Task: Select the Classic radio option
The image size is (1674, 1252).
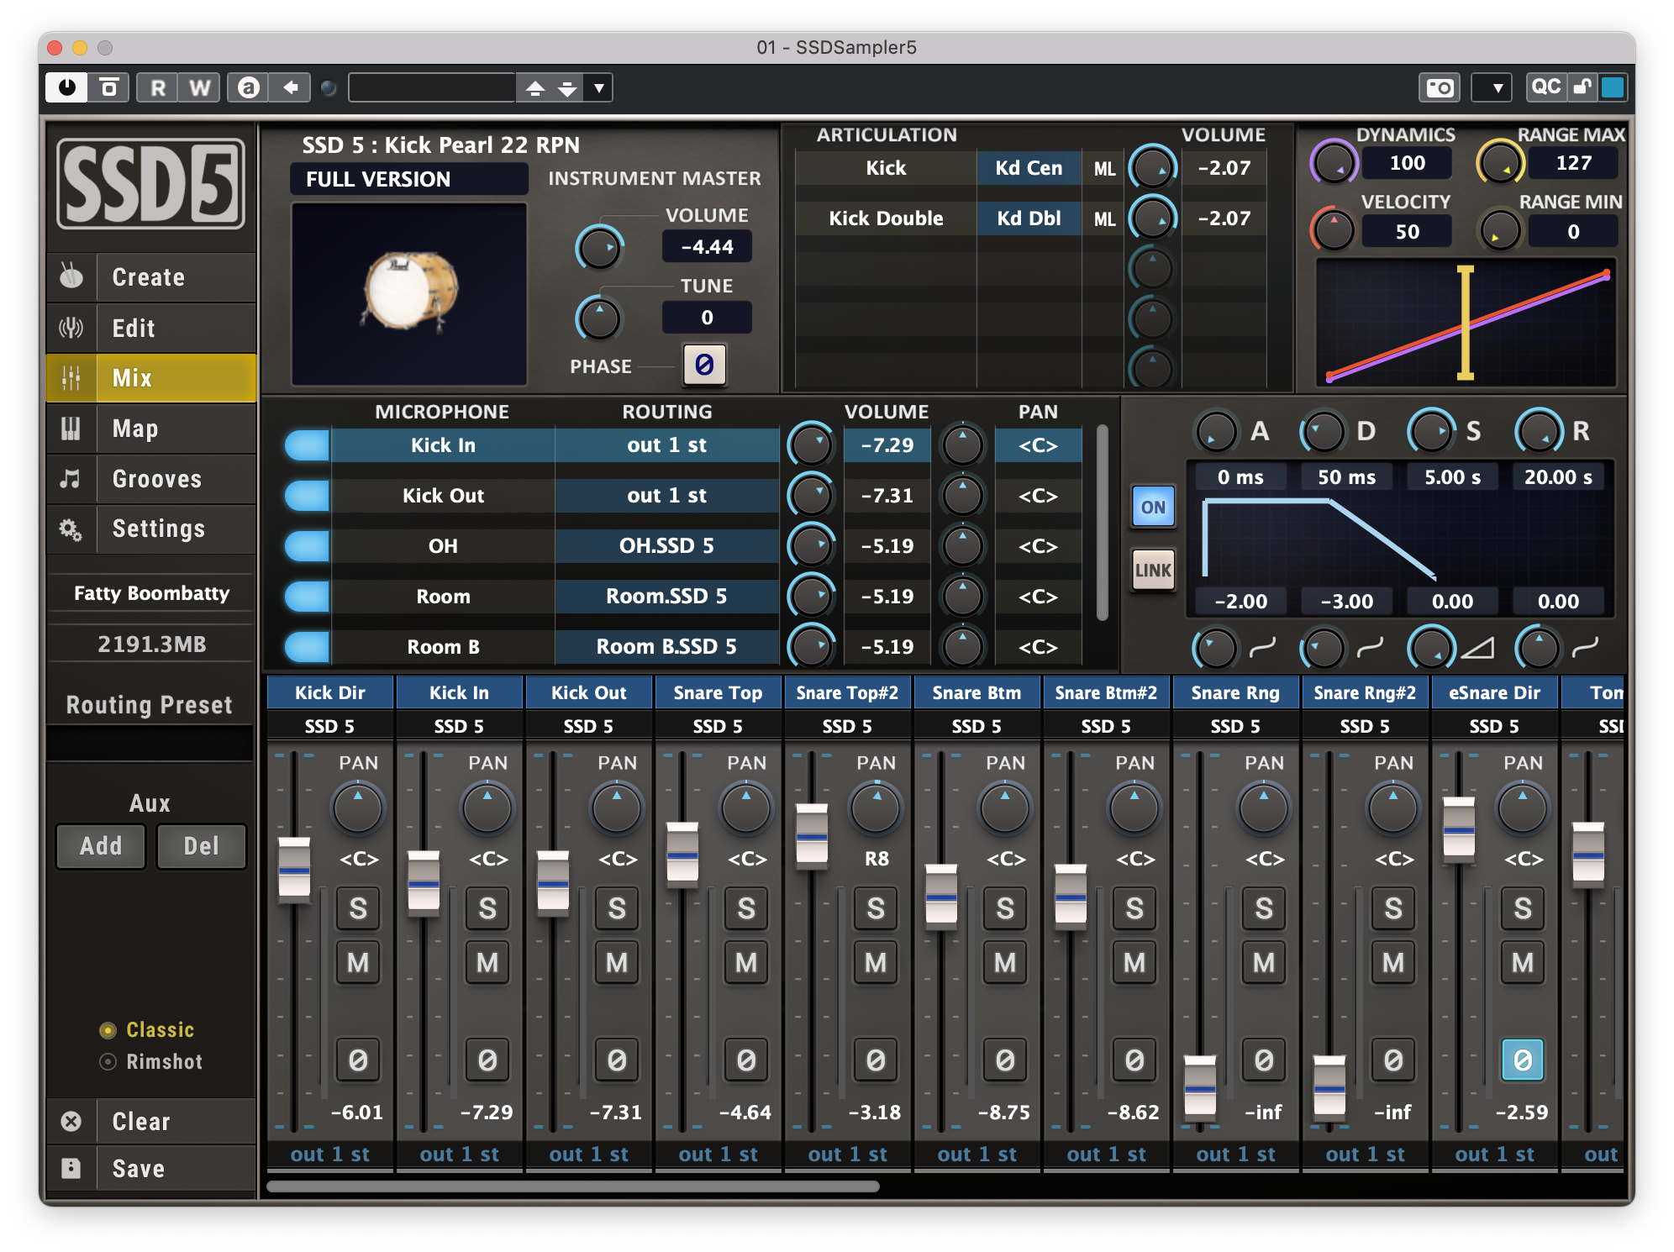Action: coord(108,1030)
